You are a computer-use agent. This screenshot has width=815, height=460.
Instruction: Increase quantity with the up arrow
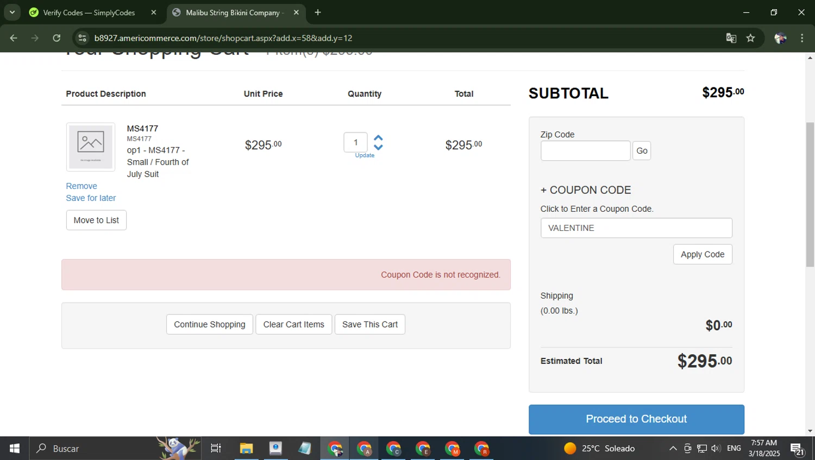[x=379, y=138]
